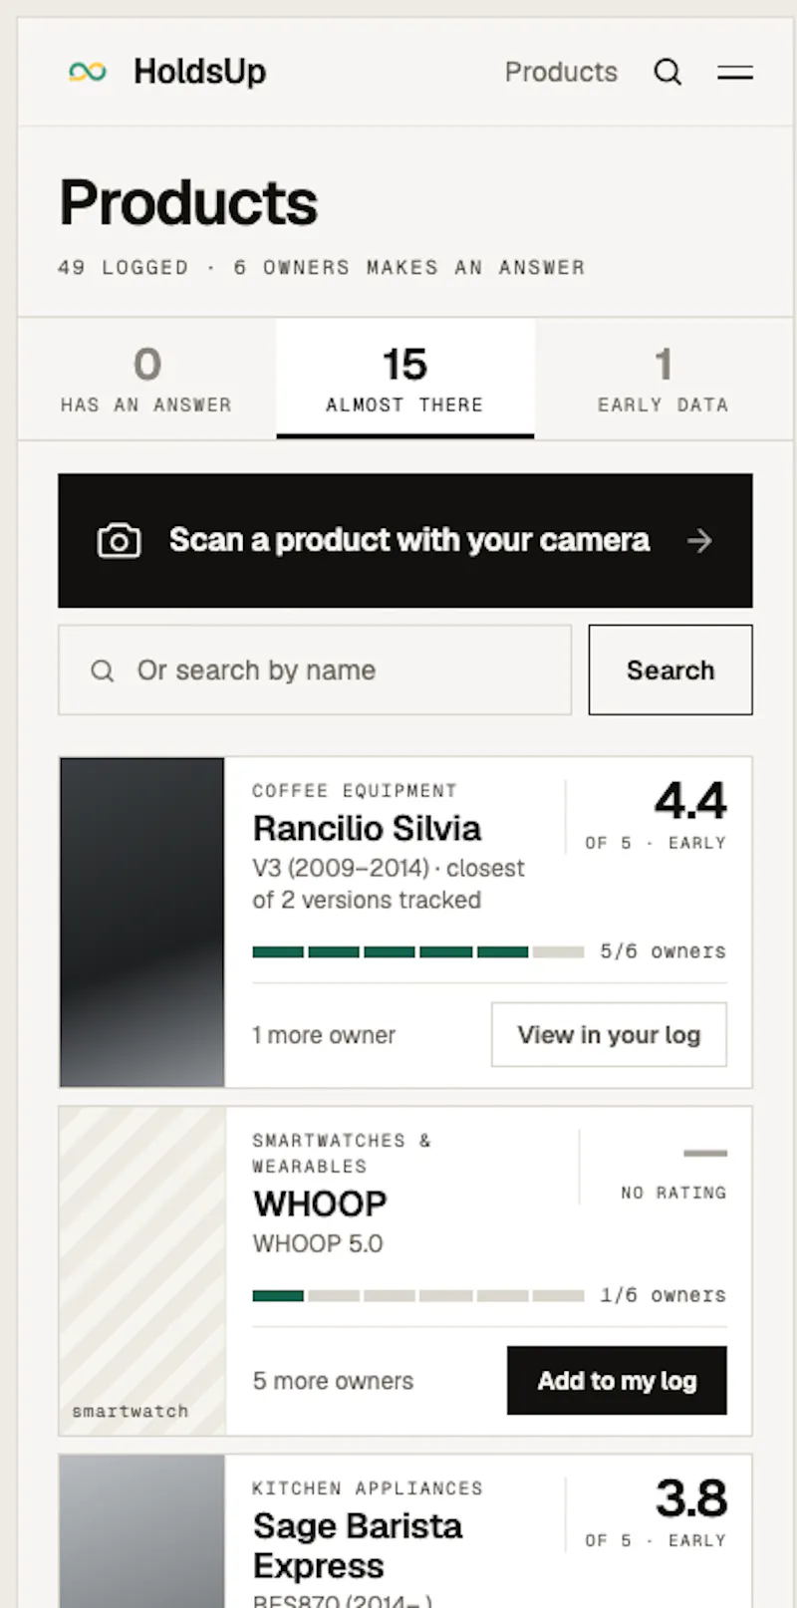Click the arrow on the scan banner
This screenshot has width=797, height=1608.
(x=699, y=540)
